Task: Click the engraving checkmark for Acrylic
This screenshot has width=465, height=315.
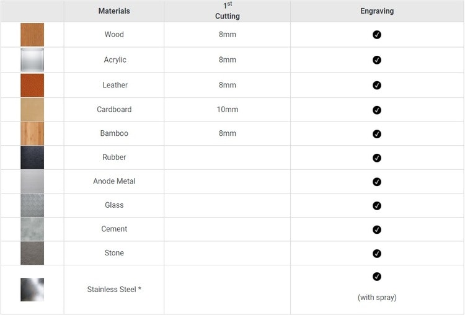Action: pos(377,60)
